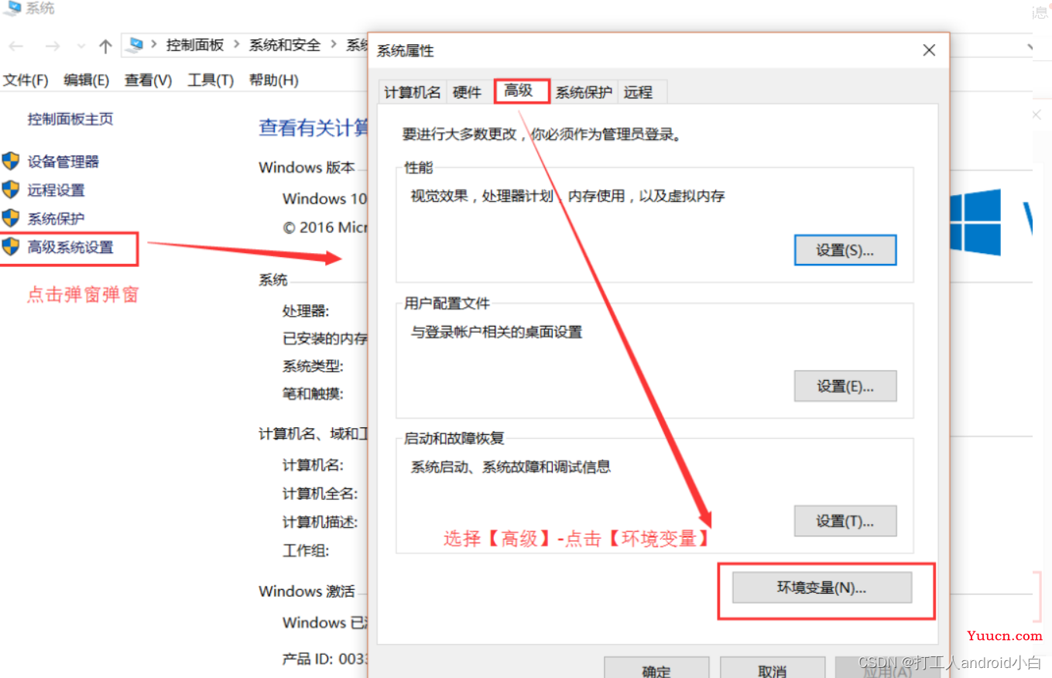Open 环境变量(N) button
Viewport: 1052px width, 678px height.
pyautogui.click(x=822, y=587)
